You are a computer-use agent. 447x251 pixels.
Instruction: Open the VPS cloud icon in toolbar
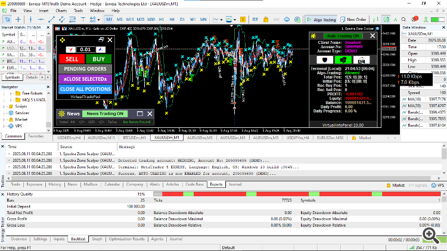(x=287, y=20)
